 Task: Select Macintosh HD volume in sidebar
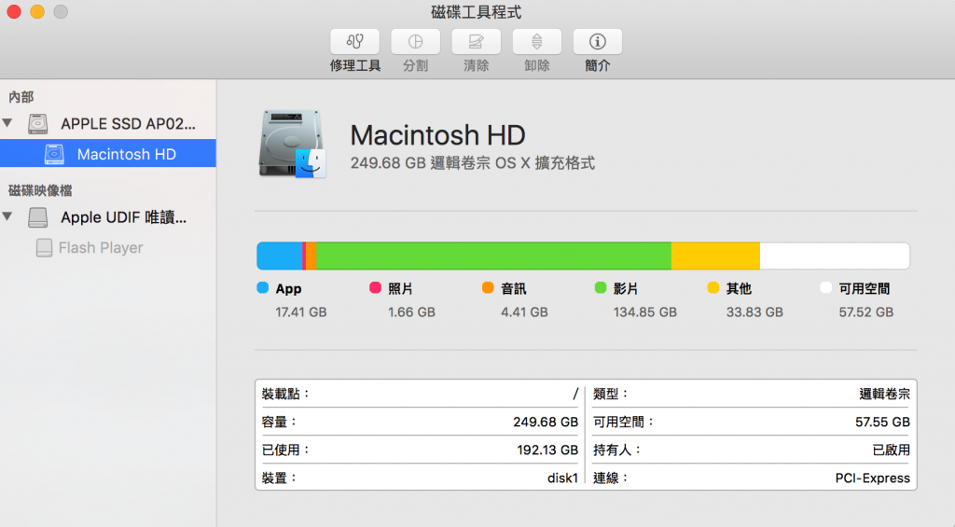pos(126,154)
